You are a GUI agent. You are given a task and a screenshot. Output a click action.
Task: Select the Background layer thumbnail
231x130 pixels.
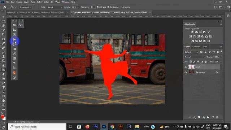(191, 72)
